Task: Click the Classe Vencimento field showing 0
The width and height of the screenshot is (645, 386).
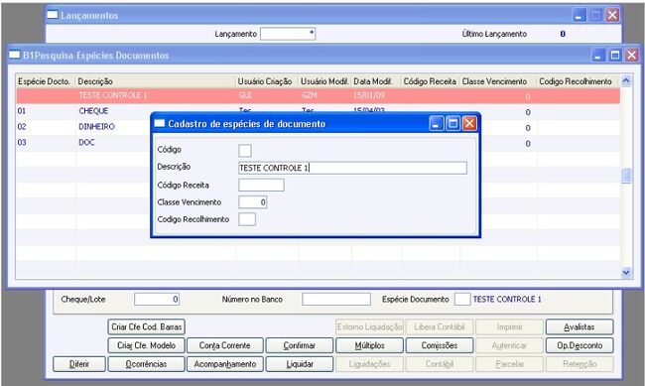Action: coord(253,202)
